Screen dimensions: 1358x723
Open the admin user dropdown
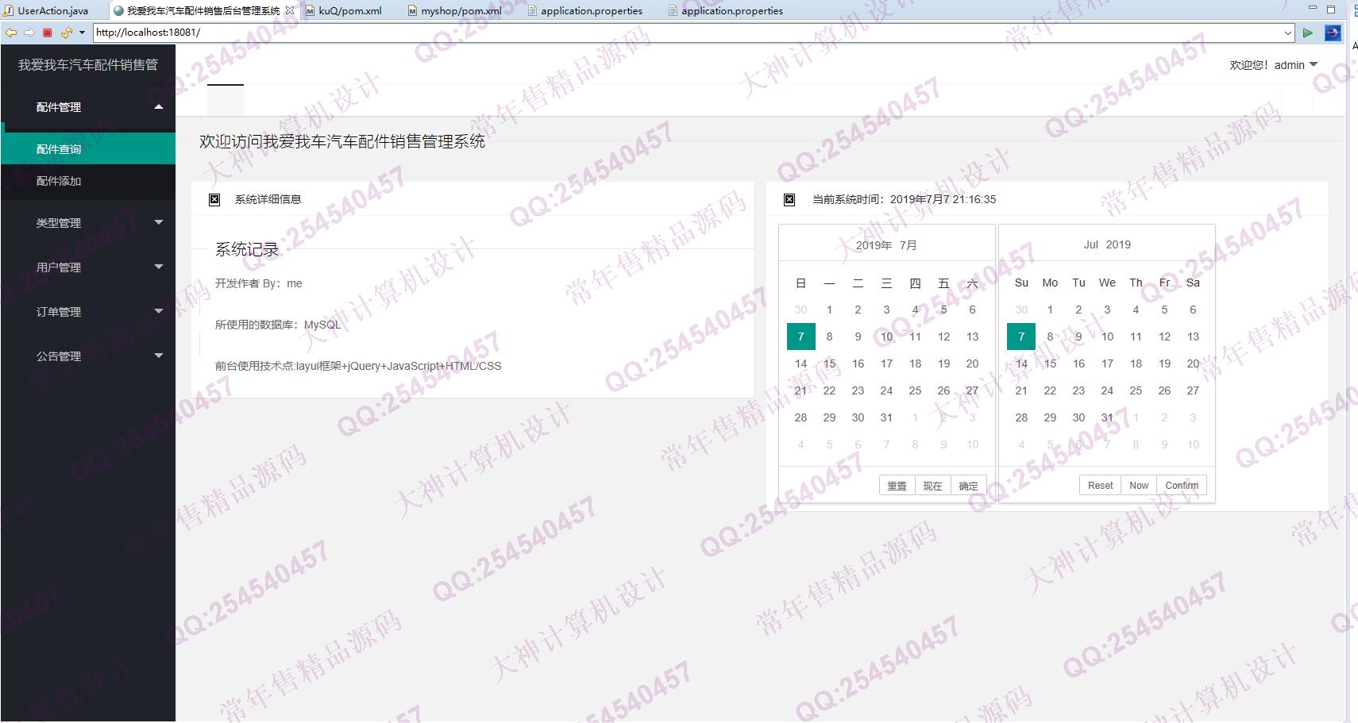point(1274,65)
